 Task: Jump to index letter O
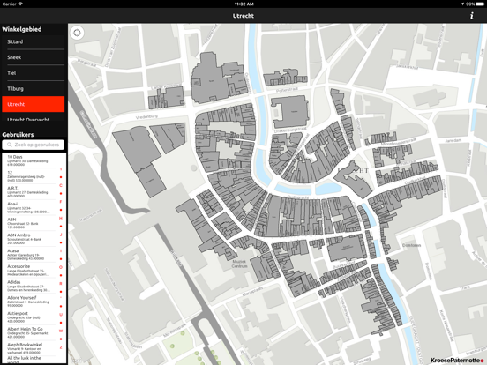coord(61,267)
